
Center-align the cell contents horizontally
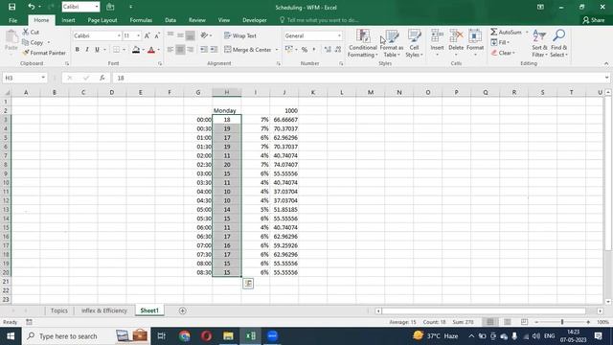pyautogui.click(x=180, y=50)
